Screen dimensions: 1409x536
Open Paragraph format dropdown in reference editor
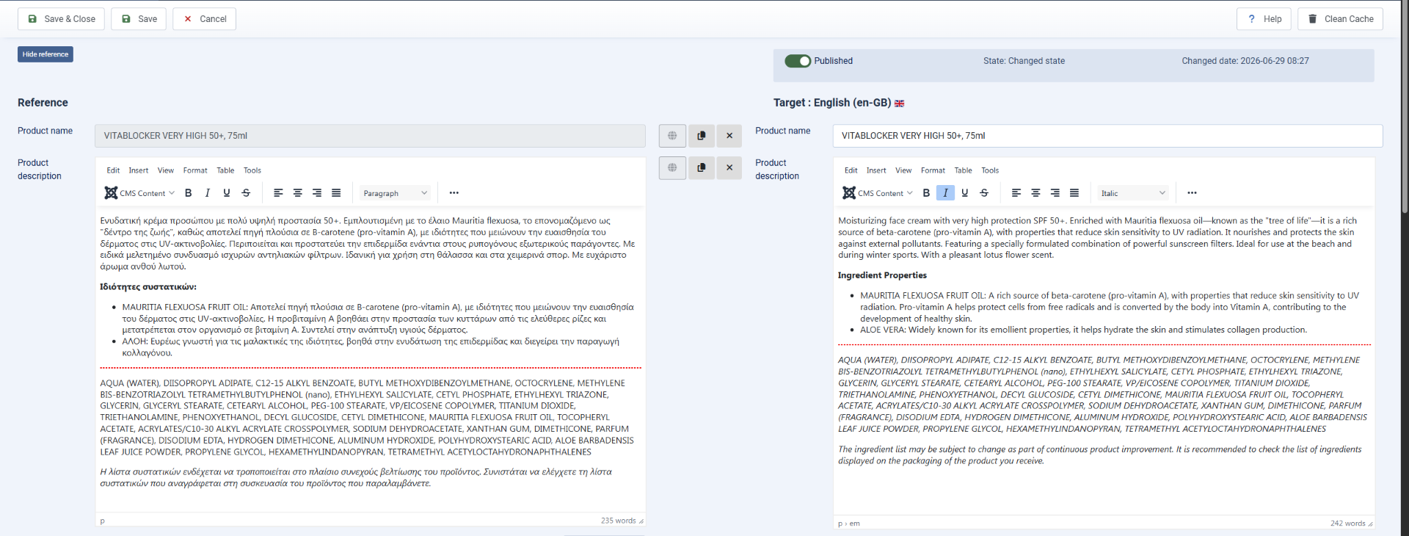(x=395, y=193)
